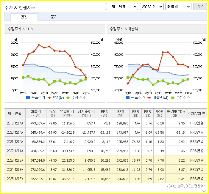209x194 pixels.
Task: Click the BPS (원) column header
Action: pos(121,113)
